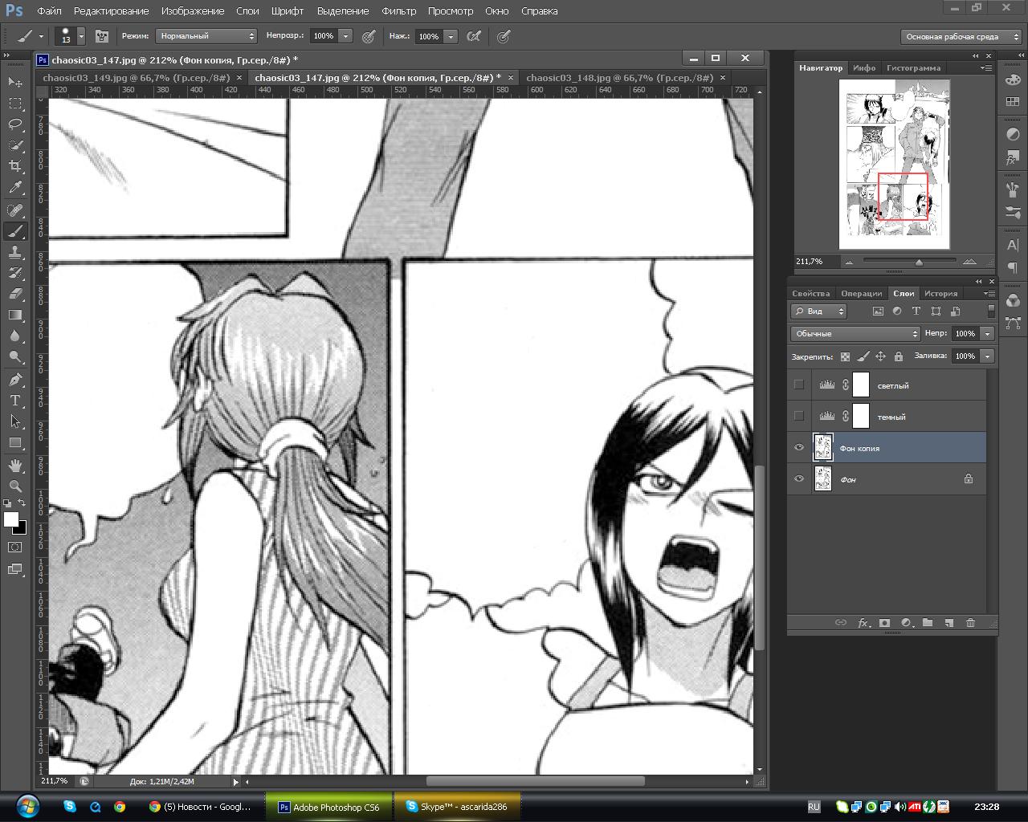
Task: Show the светлый layer
Action: pyautogui.click(x=798, y=385)
